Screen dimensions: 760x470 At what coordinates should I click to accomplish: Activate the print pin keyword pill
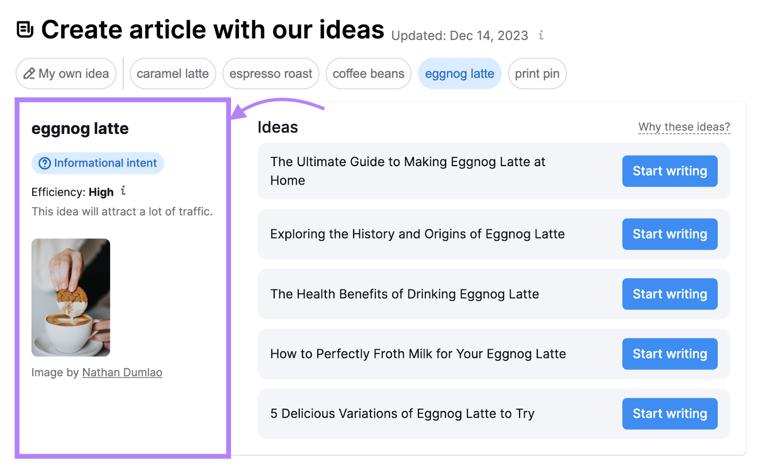537,74
